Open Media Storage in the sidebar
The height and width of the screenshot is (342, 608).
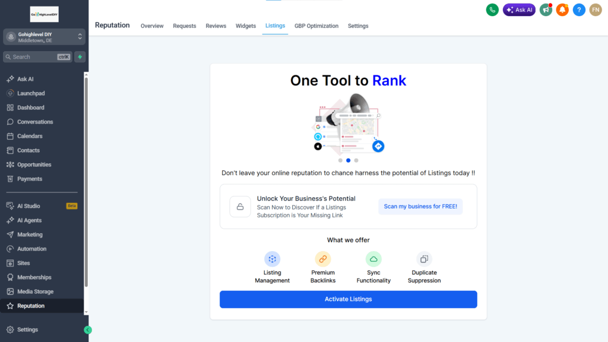[x=35, y=292]
